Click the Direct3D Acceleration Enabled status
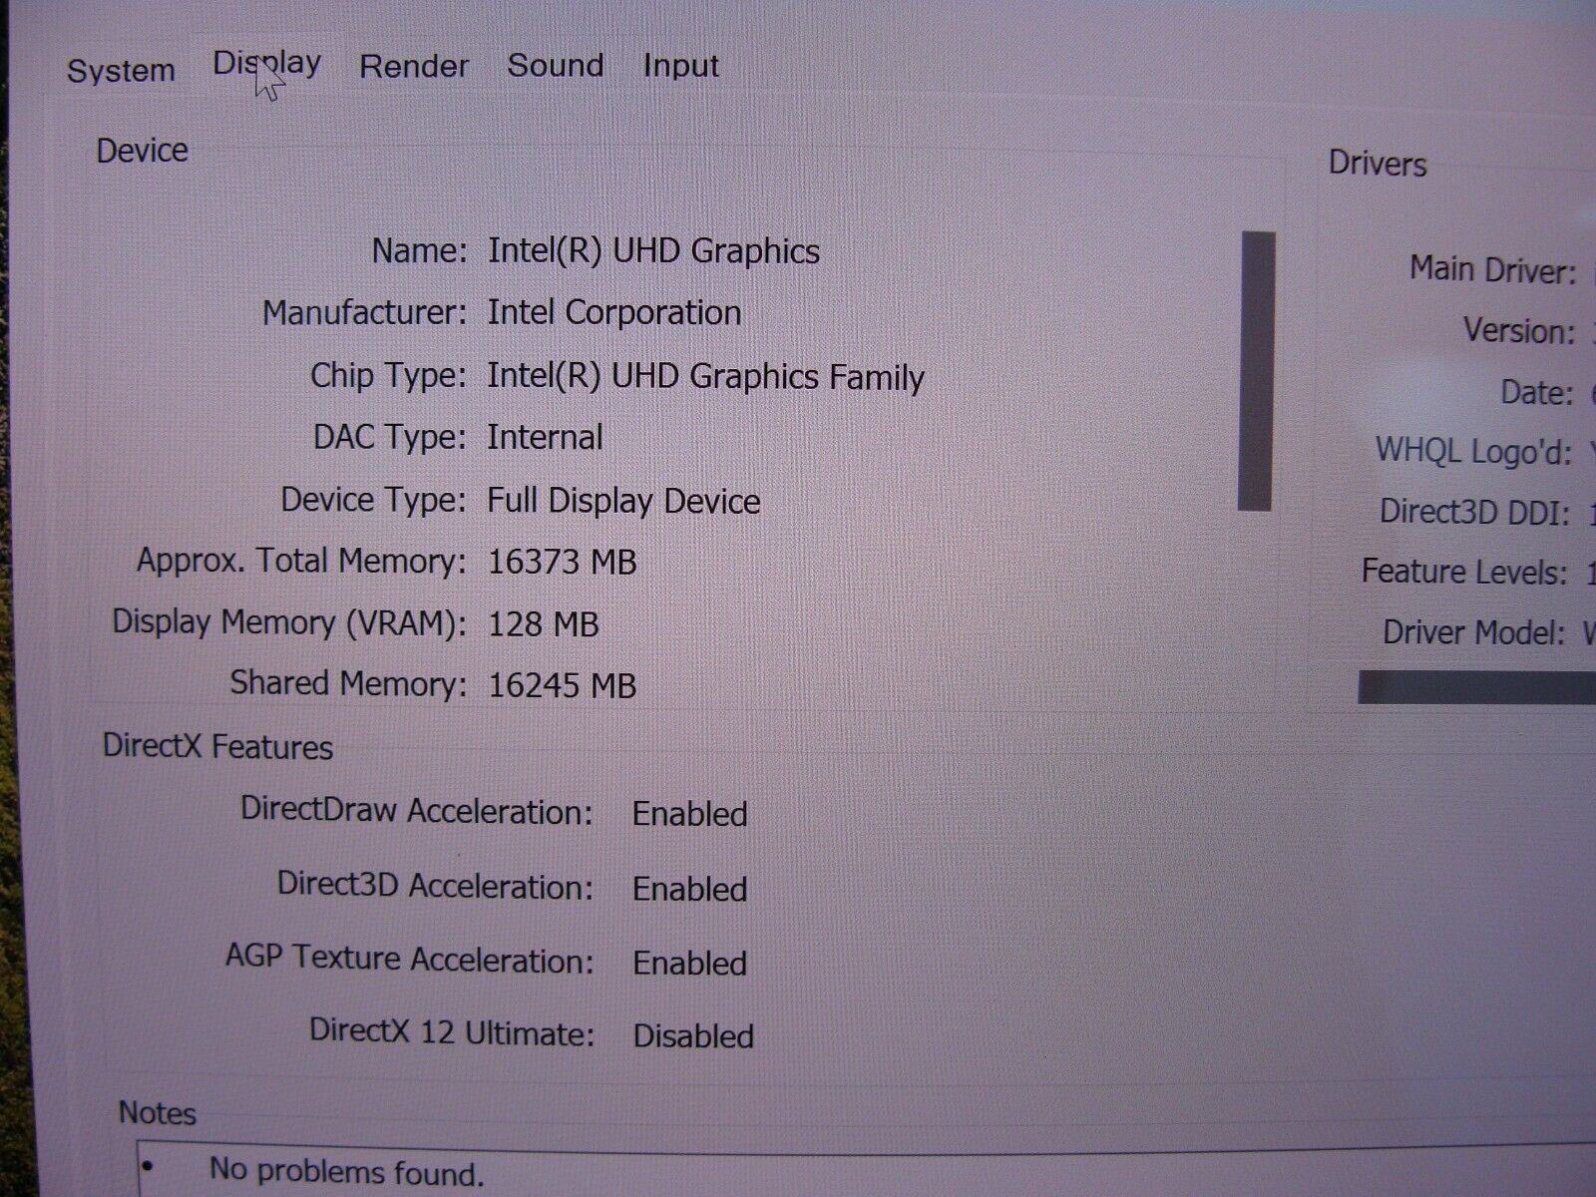Image resolution: width=1596 pixels, height=1197 pixels. tap(689, 889)
